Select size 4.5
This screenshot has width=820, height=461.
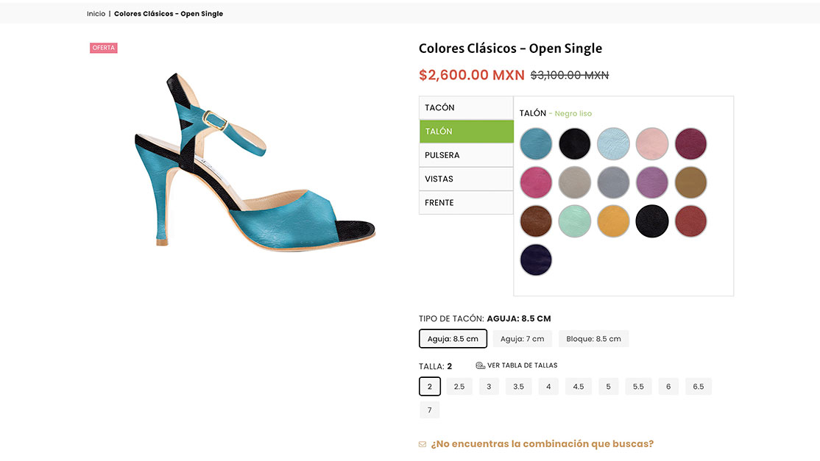[578, 386]
